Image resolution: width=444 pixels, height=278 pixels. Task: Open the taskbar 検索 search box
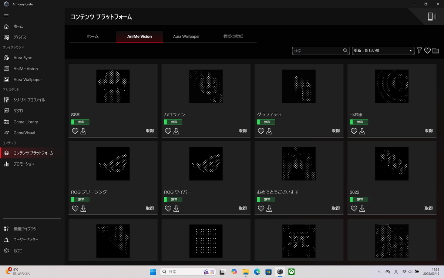coord(188,272)
